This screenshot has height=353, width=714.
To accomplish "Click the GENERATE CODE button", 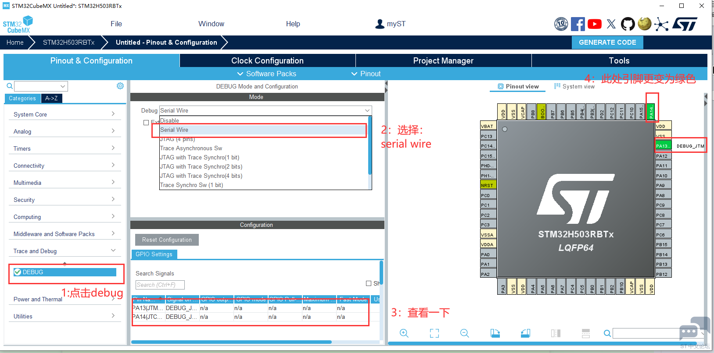I will 607,42.
